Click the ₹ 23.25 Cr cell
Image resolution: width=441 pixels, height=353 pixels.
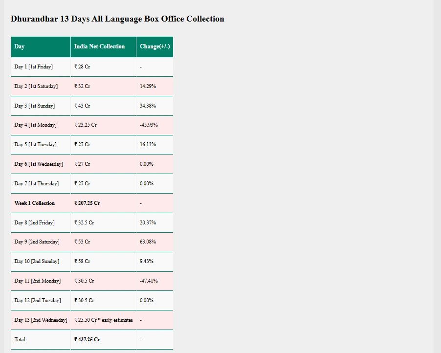click(86, 125)
